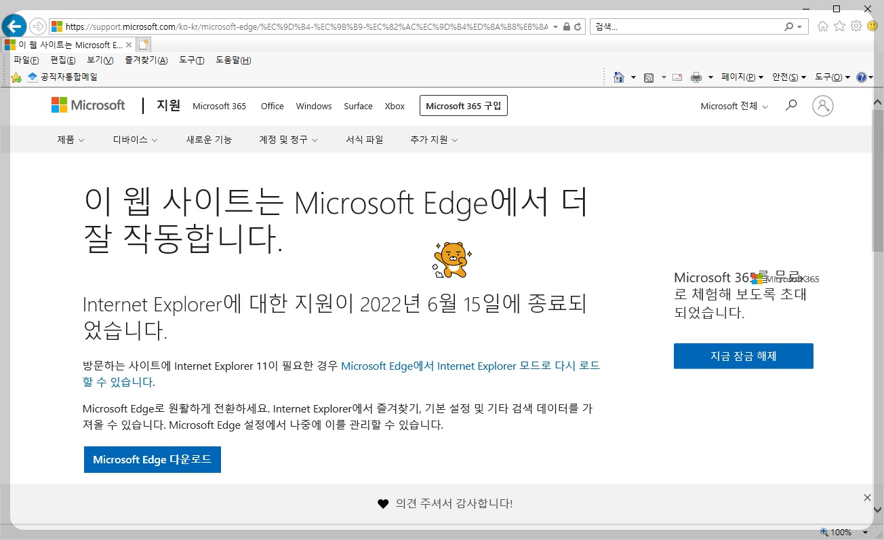Click the magnifier in the 검색 search box
Screen dimensions: 884x540
pos(788,26)
